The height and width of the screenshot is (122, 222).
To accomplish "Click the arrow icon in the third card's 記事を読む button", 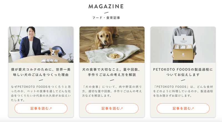I will click(x=192, y=108).
